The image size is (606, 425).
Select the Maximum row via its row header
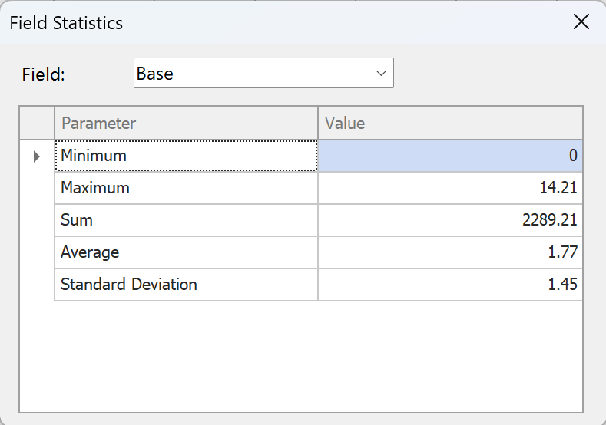coord(37,188)
